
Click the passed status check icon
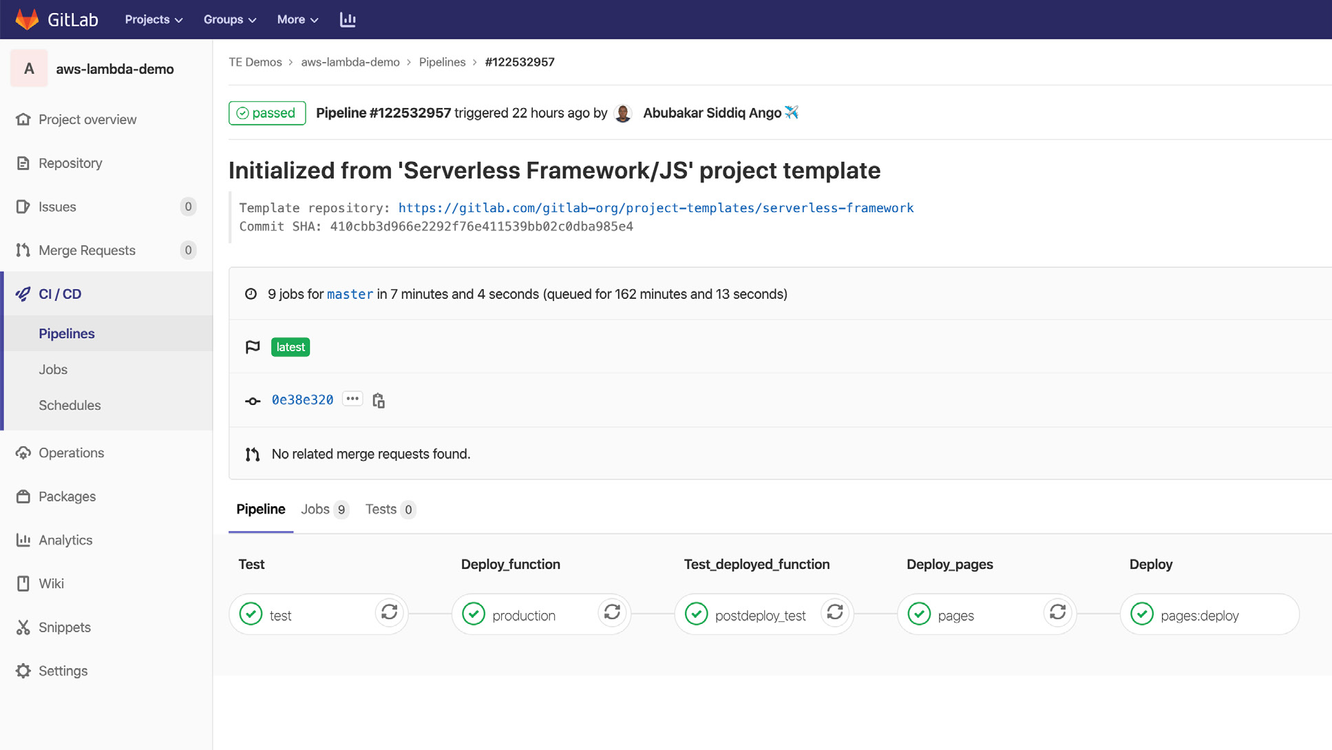click(242, 113)
